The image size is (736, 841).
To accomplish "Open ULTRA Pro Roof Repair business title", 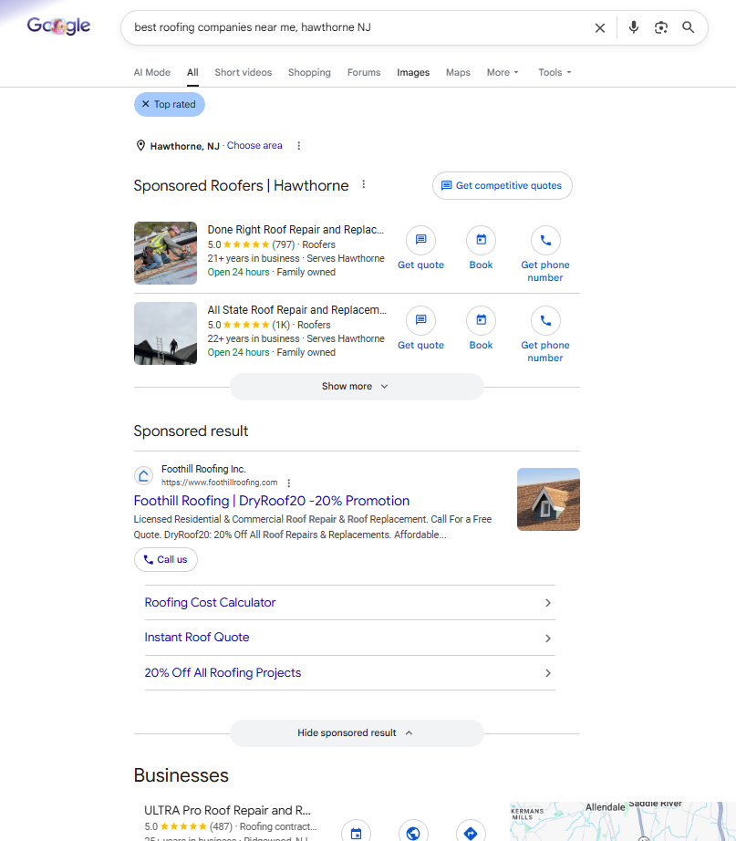I will (227, 810).
